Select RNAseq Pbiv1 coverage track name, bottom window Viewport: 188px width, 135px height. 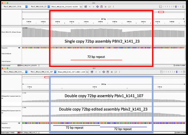[x=11, y=97]
